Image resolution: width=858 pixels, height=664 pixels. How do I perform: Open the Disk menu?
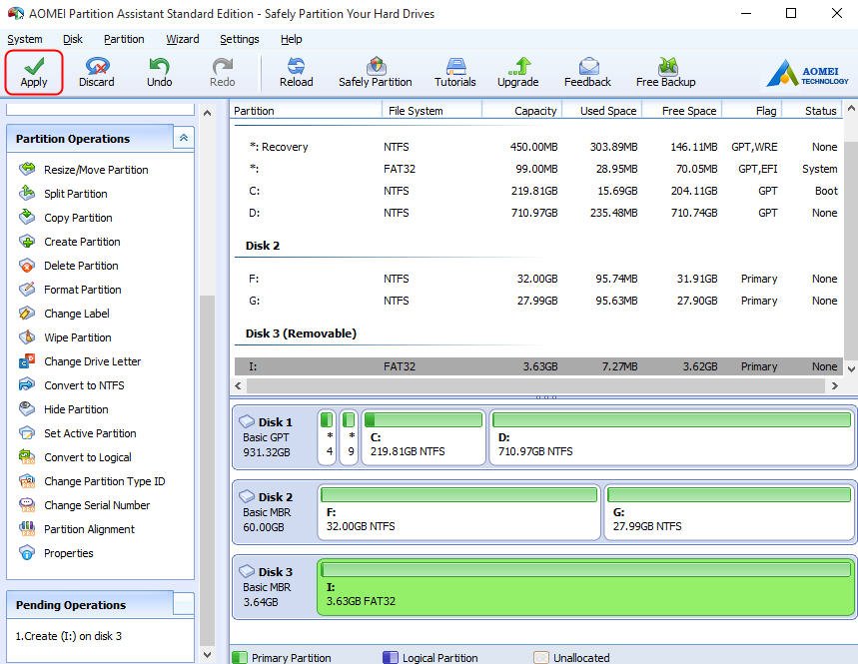click(x=73, y=39)
